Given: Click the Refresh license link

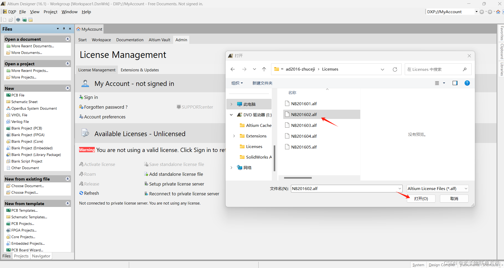Looking at the screenshot, I should (91, 193).
